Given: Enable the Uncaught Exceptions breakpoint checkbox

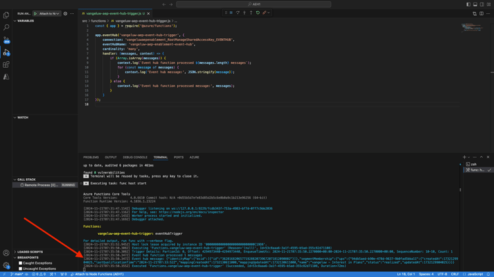Looking at the screenshot, I should (20, 268).
